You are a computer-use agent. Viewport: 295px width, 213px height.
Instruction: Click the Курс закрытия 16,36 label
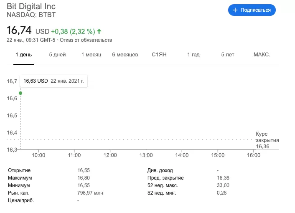(x=267, y=140)
